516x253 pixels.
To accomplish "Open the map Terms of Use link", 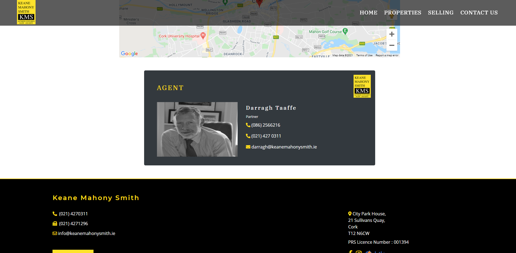I will (364, 55).
